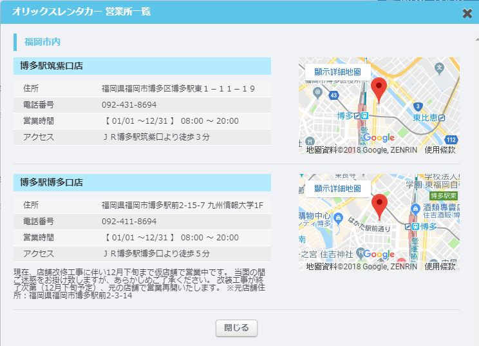Click the 酒類專賣 shop icon on the lower map
The image size is (479, 346).
(x=415, y=209)
